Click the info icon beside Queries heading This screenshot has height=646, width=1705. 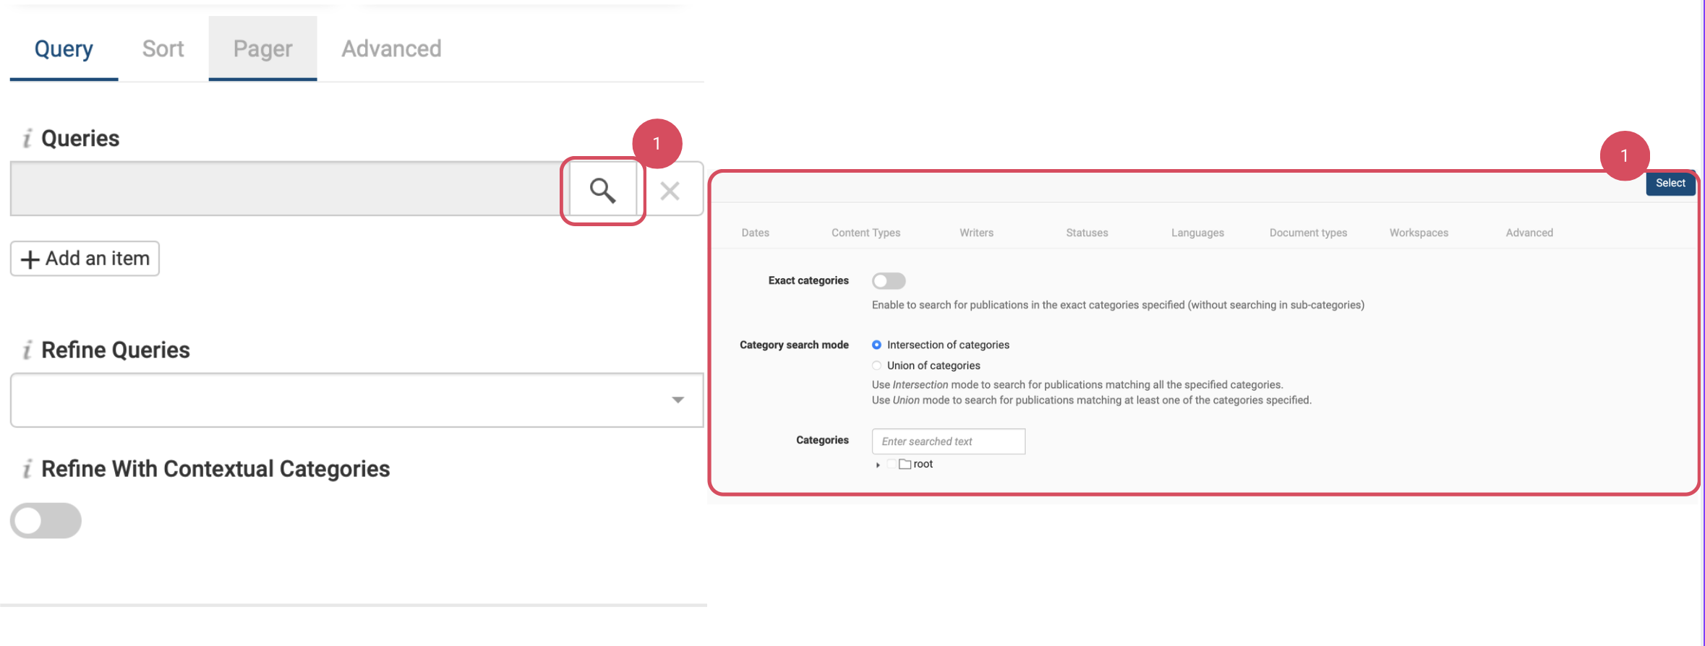click(27, 138)
